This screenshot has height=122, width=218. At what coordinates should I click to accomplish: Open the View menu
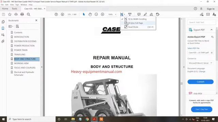click(x=12, y=5)
